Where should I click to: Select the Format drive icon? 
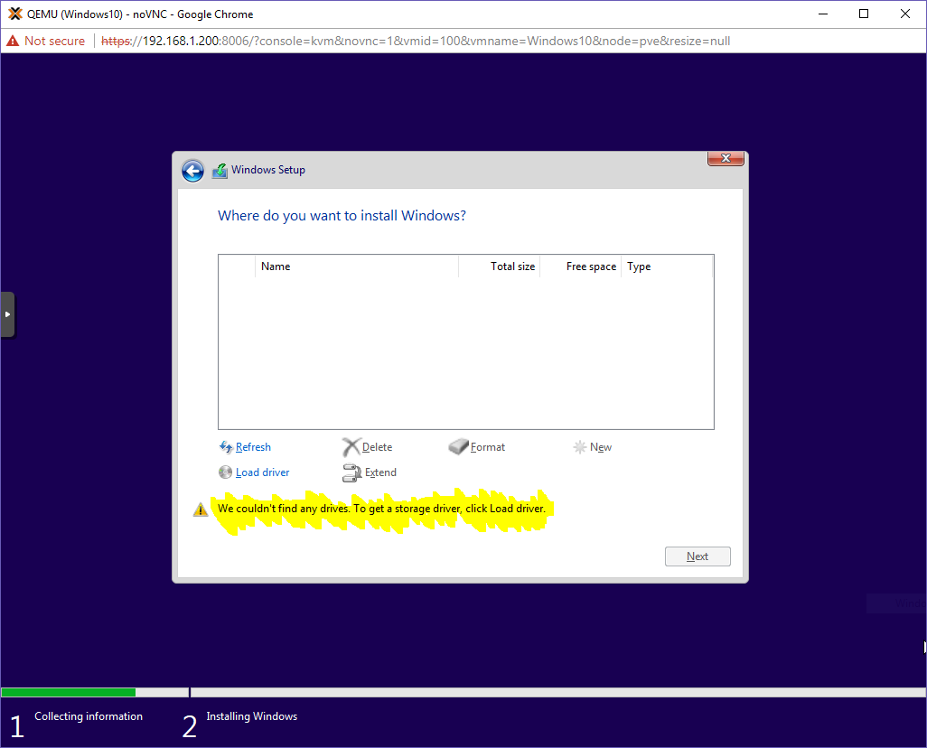click(457, 446)
